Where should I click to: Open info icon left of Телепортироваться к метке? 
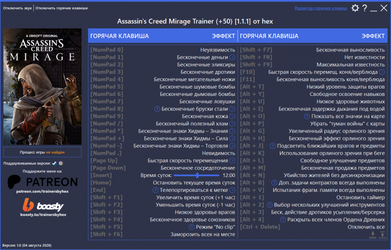pos(155,190)
